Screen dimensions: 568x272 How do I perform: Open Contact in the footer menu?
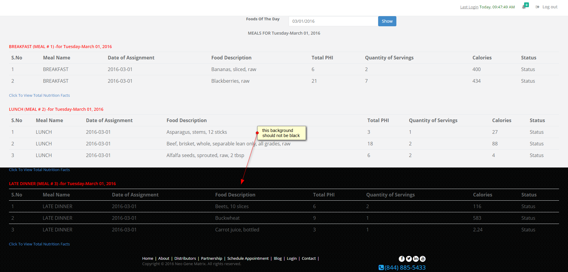click(309, 259)
